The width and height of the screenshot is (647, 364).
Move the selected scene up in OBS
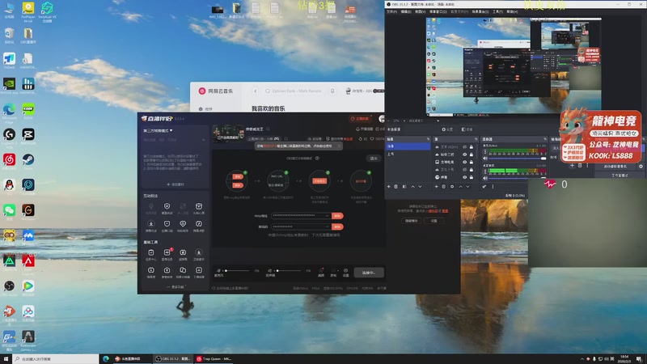[x=412, y=187]
